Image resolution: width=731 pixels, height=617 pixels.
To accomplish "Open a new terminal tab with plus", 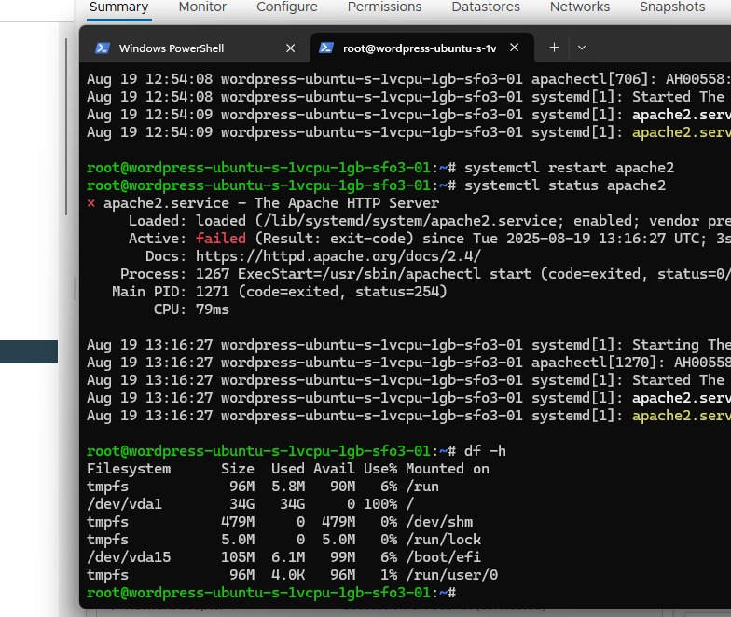I will [x=554, y=47].
